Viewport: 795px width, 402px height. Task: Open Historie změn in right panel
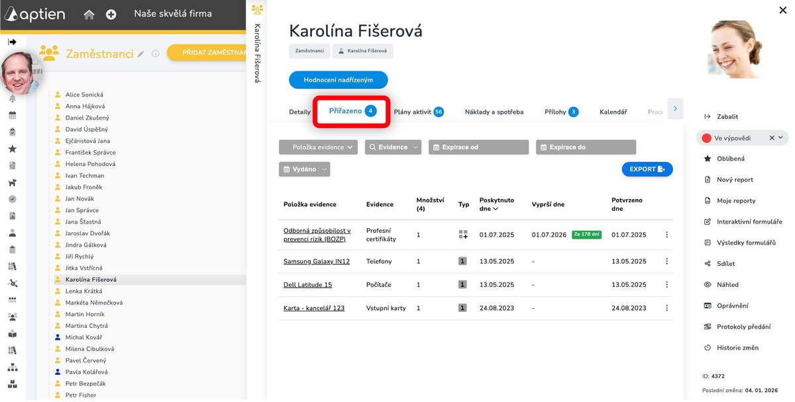pos(737,348)
